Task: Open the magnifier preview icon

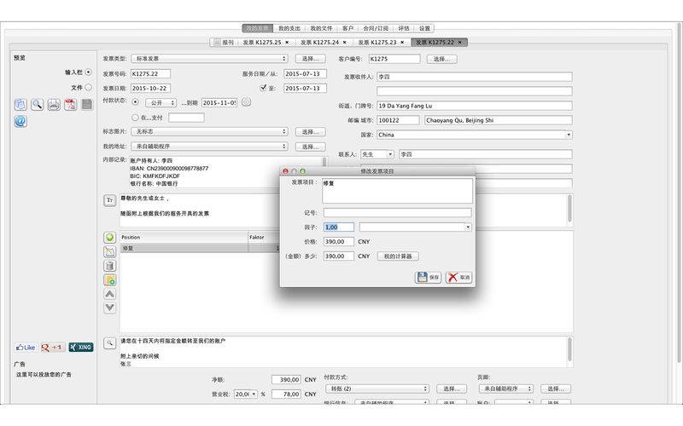Action: pyautogui.click(x=37, y=104)
